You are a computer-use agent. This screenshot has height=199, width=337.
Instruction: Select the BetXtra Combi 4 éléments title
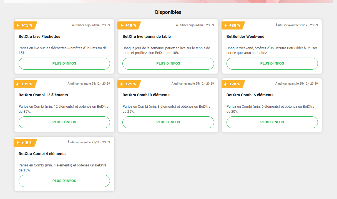click(42, 154)
